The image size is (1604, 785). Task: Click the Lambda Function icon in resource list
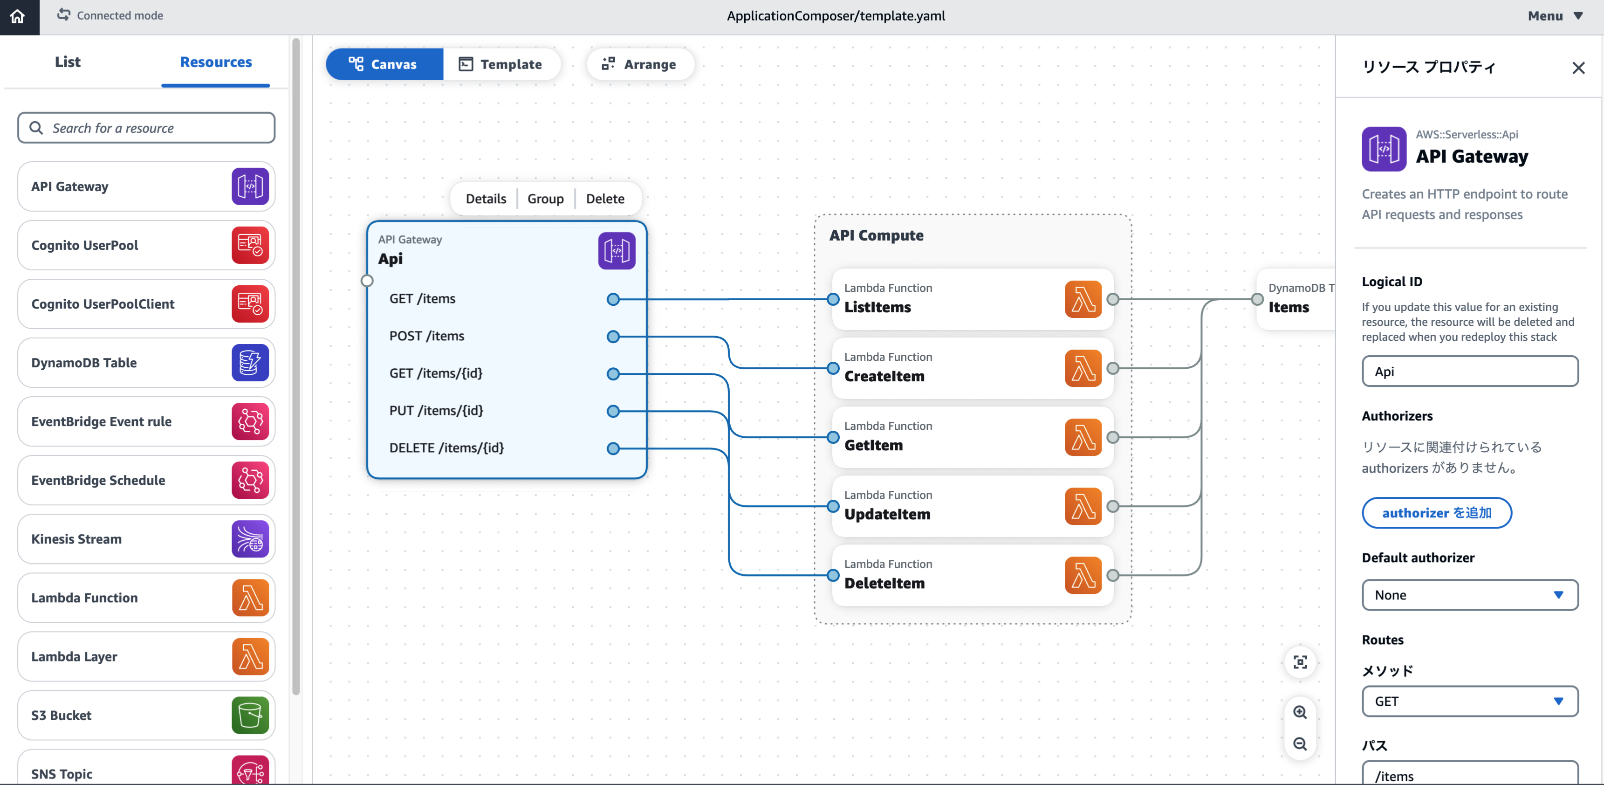click(250, 598)
